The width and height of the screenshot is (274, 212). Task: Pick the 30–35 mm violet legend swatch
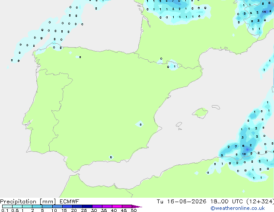(x=97, y=206)
